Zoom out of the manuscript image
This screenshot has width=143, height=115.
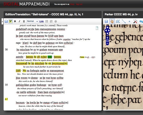coord(107,44)
